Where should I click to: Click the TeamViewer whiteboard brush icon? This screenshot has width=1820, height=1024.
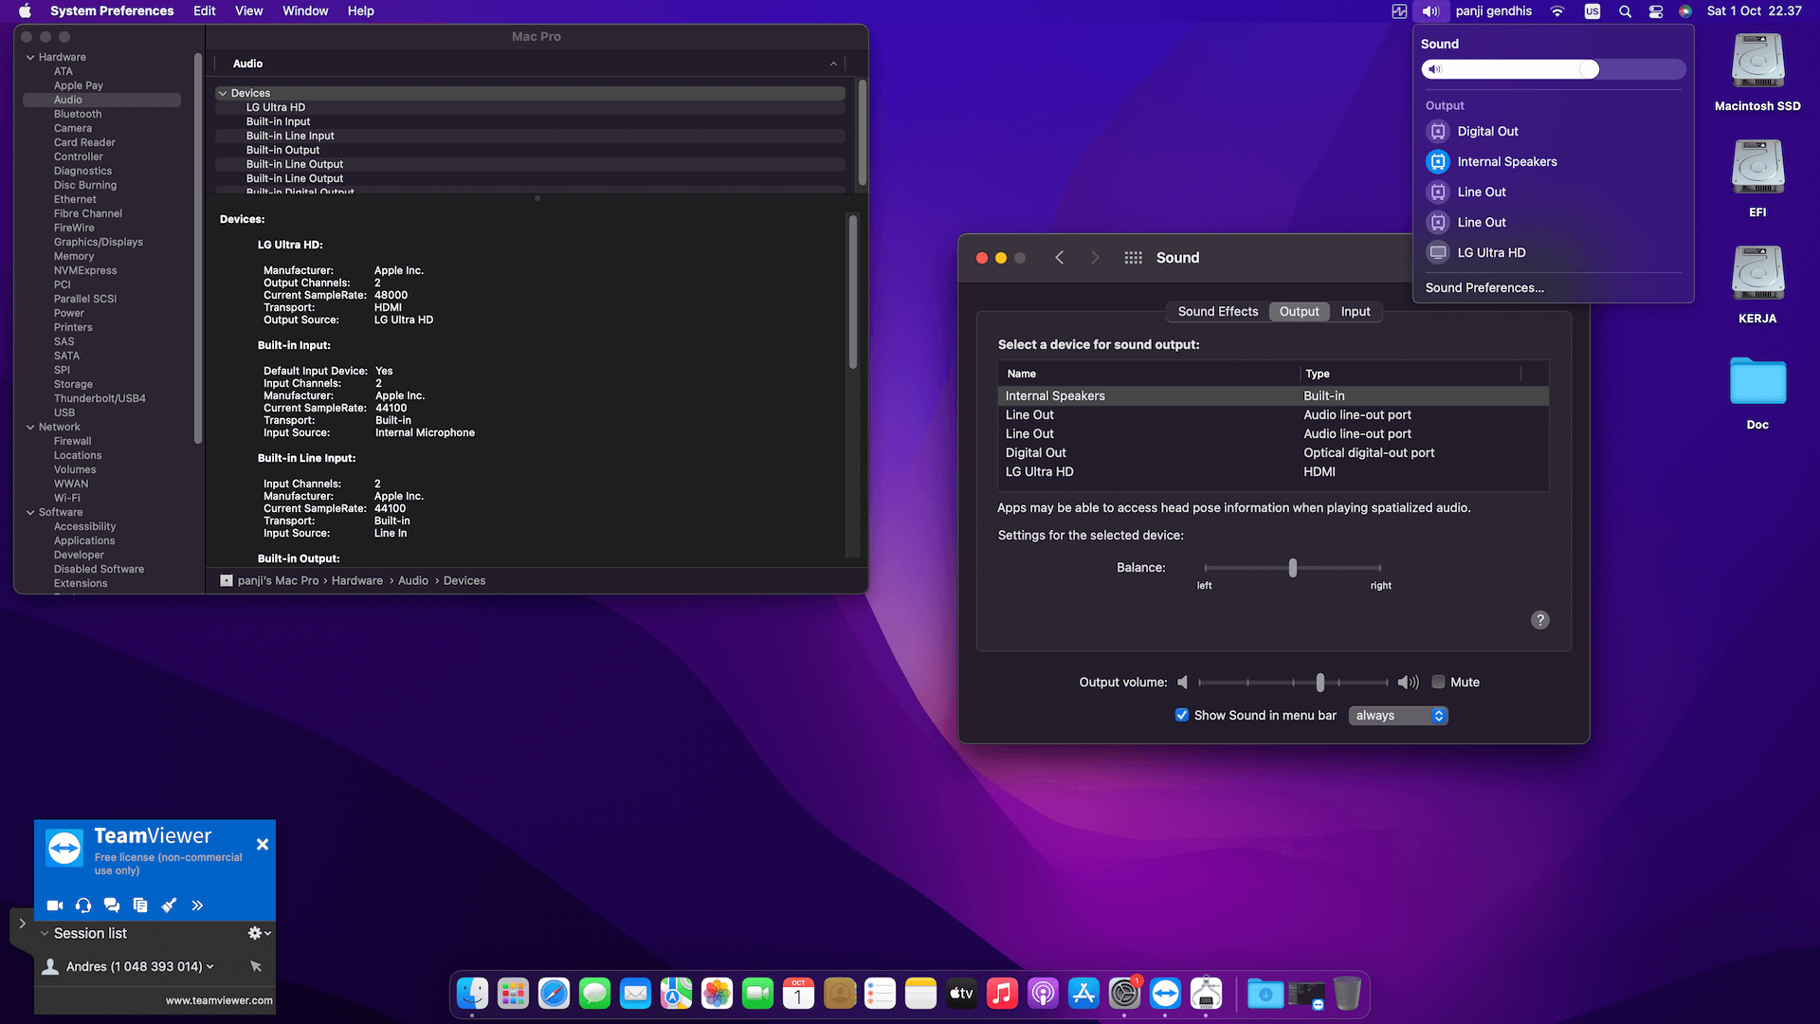(169, 905)
